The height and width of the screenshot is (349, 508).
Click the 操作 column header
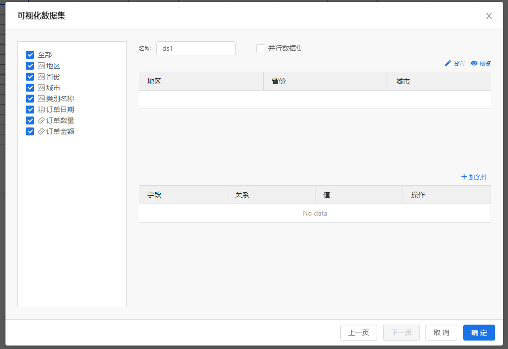pos(447,195)
